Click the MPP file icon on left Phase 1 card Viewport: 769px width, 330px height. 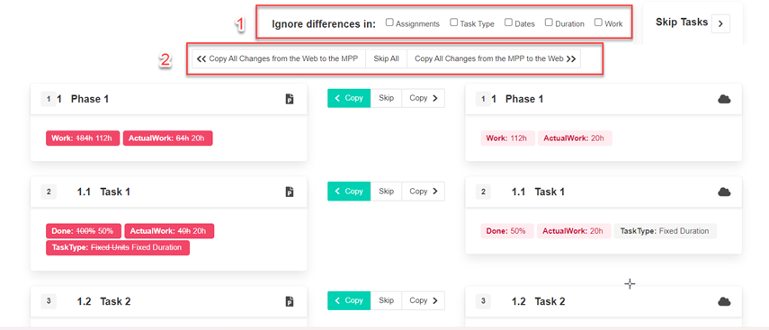tap(290, 99)
